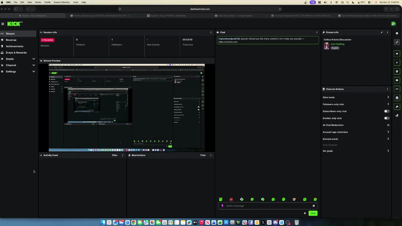Image resolution: width=402 pixels, height=226 pixels.
Task: Open Mod Actions Filter
Action: coord(203,155)
